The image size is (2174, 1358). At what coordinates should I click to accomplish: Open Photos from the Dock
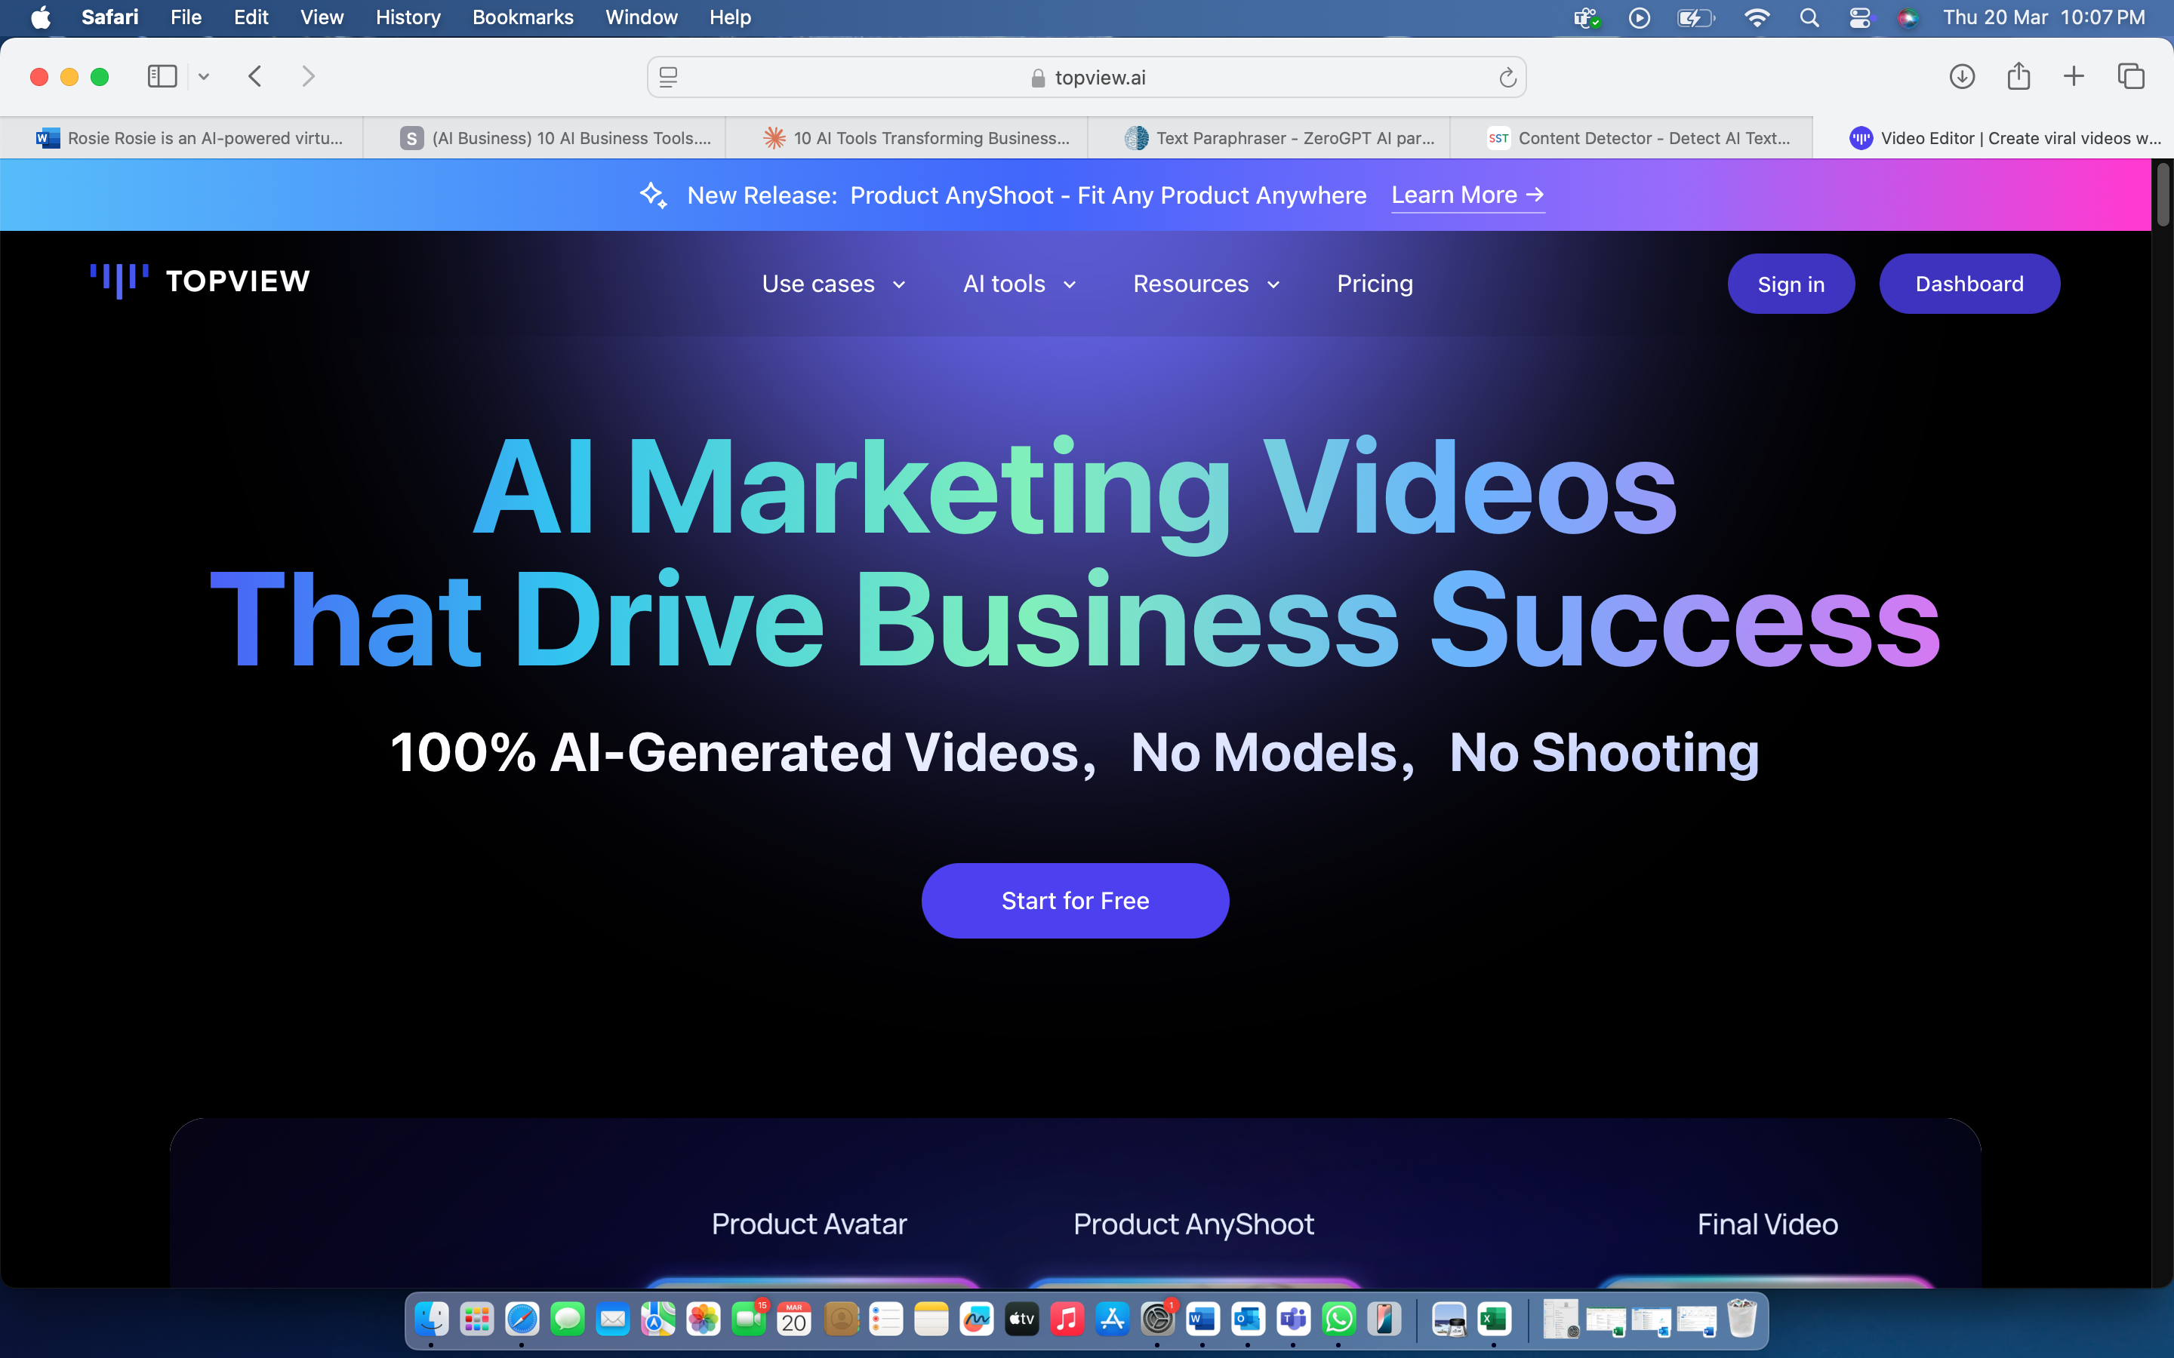pyautogui.click(x=704, y=1319)
